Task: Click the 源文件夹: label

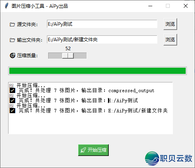Action: (27, 24)
